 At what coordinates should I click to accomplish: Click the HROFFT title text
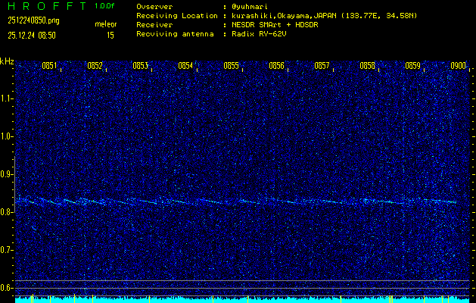coord(45,6)
